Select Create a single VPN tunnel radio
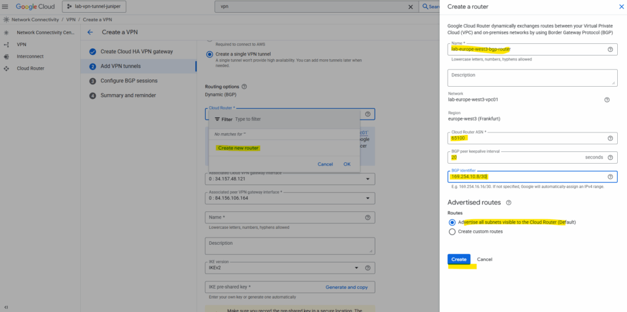The width and height of the screenshot is (627, 312). click(209, 54)
